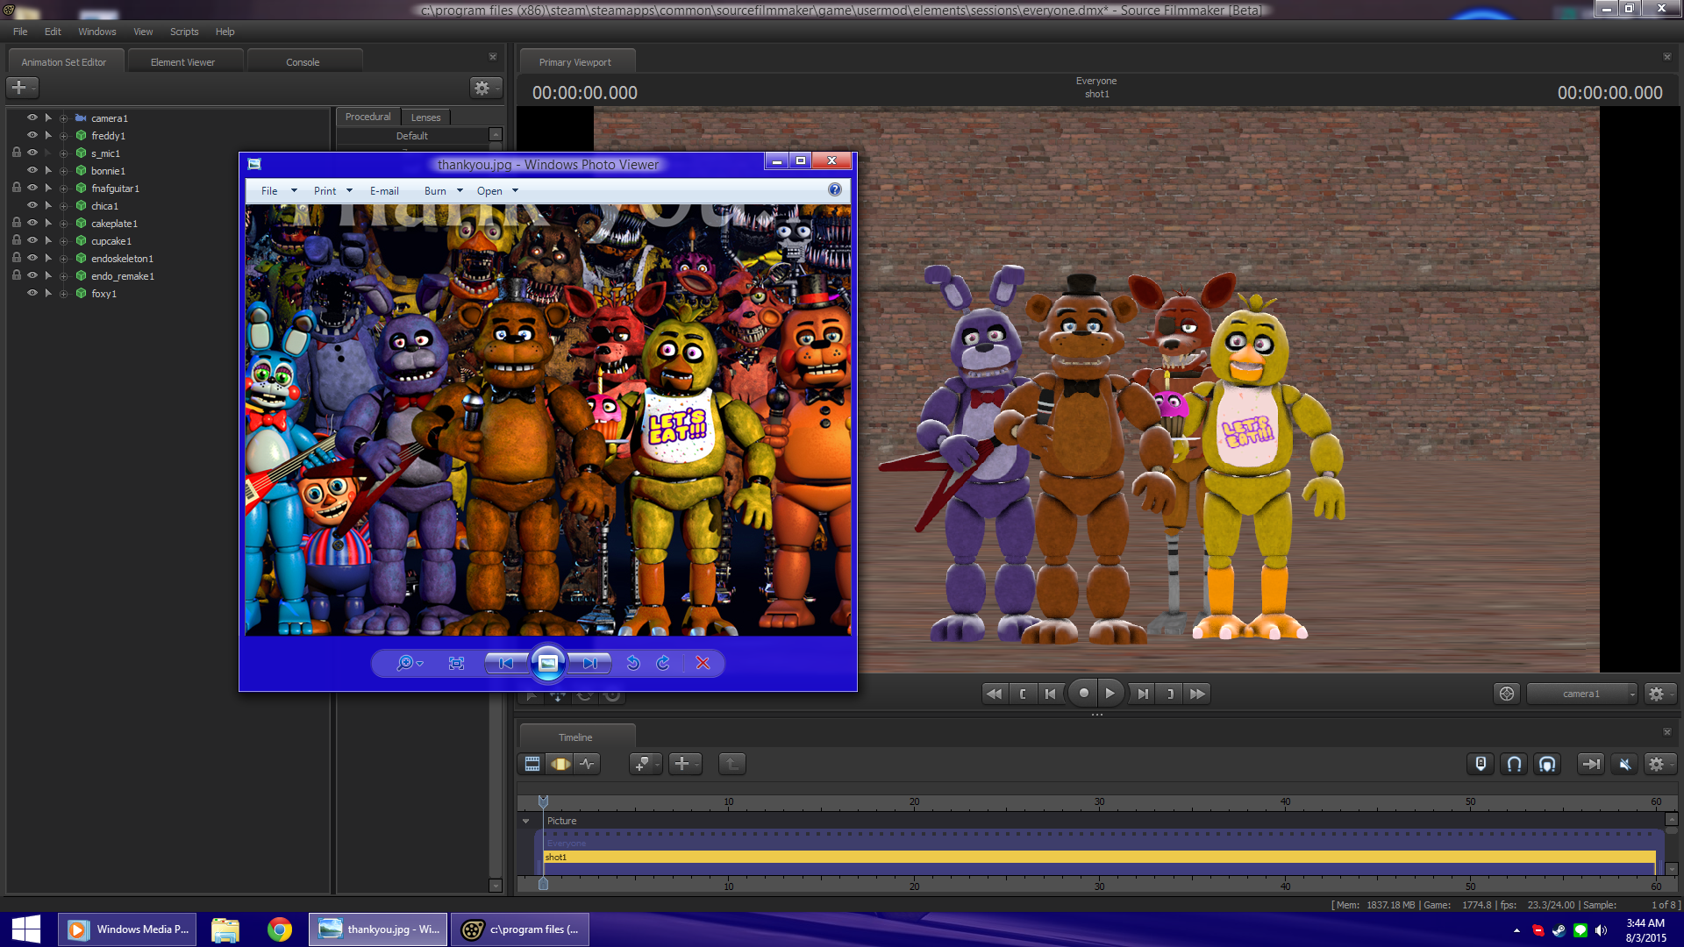Delete photo with red X icon
This screenshot has height=947, width=1684.
pos(703,664)
